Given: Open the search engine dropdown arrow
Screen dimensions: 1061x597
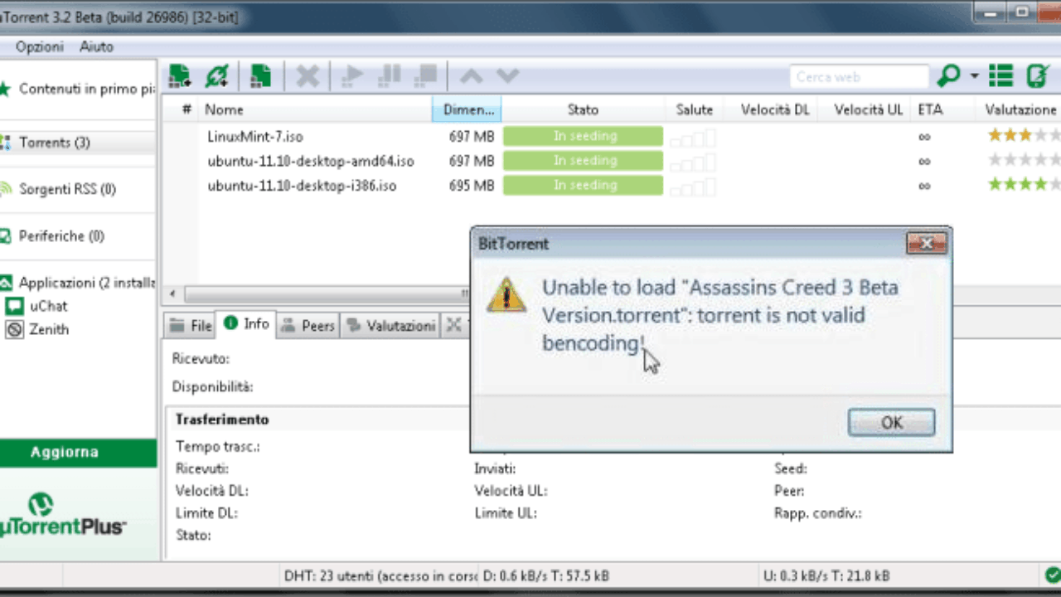Looking at the screenshot, I should tap(974, 76).
